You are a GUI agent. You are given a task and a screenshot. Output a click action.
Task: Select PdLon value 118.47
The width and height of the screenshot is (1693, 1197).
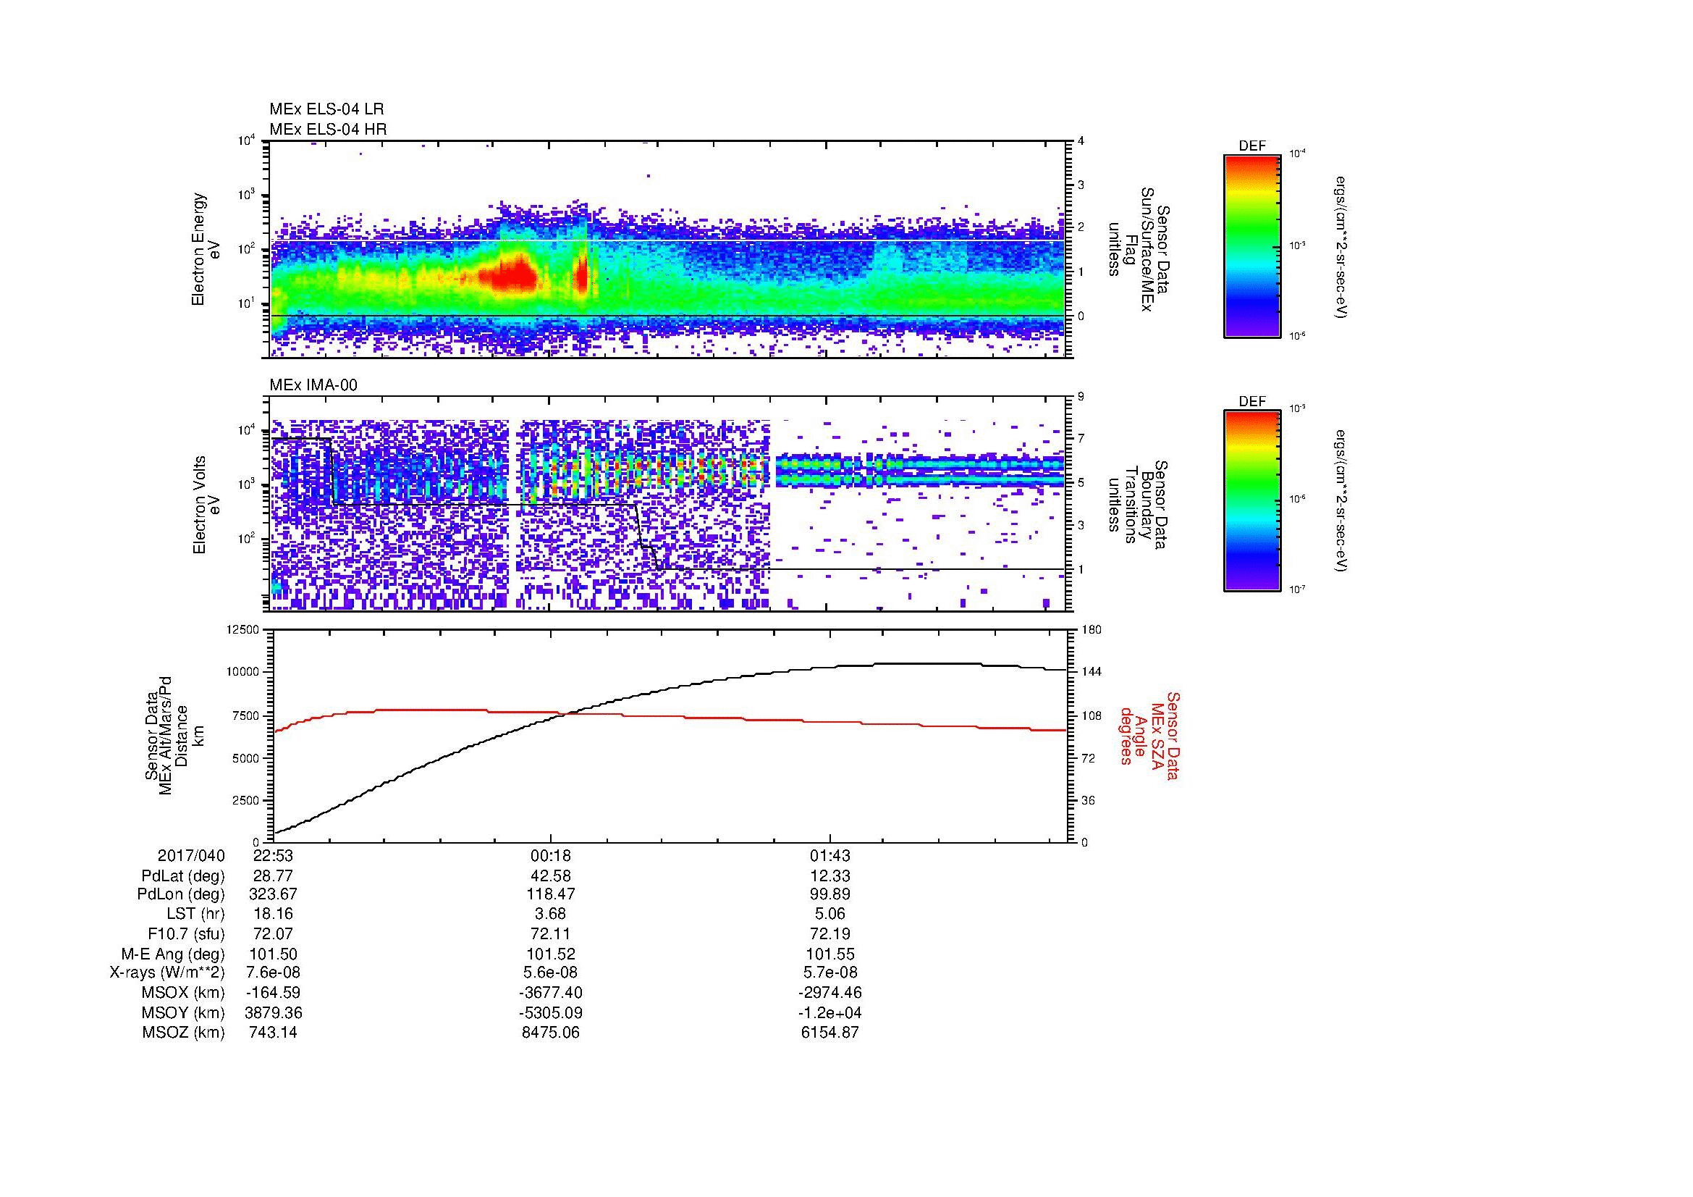tap(551, 894)
